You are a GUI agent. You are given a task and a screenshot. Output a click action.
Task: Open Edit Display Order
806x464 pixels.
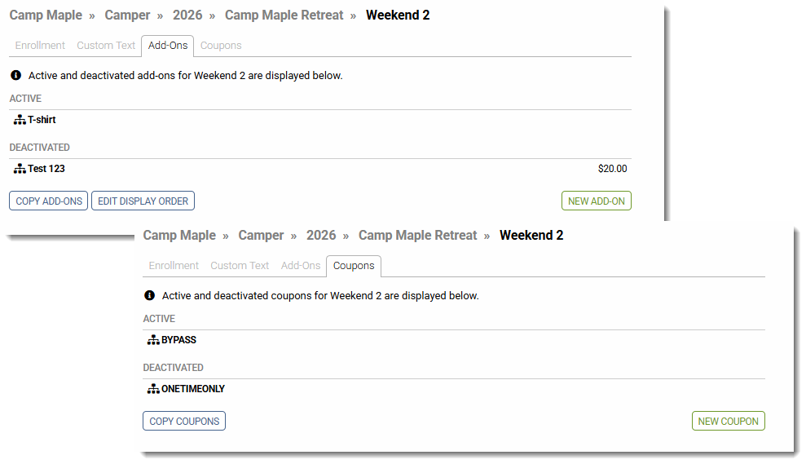[143, 201]
